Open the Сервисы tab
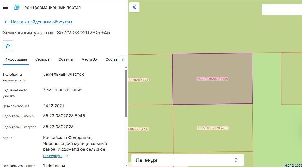 tap(43, 59)
